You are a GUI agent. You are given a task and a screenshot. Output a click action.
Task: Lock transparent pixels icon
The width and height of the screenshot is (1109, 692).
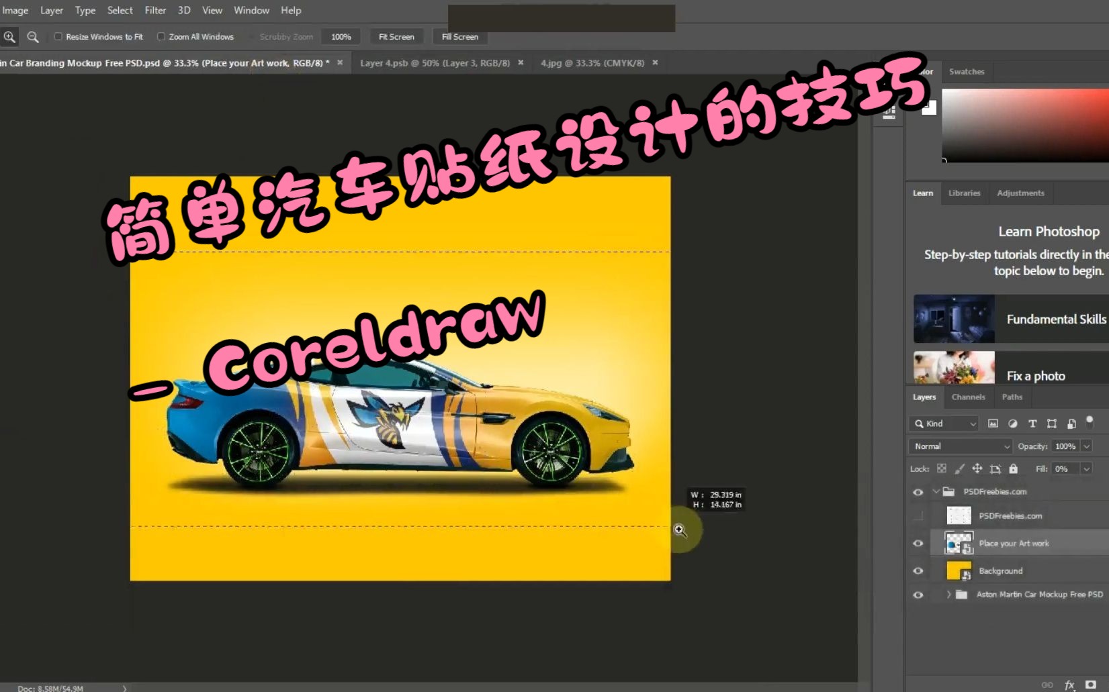coord(942,468)
